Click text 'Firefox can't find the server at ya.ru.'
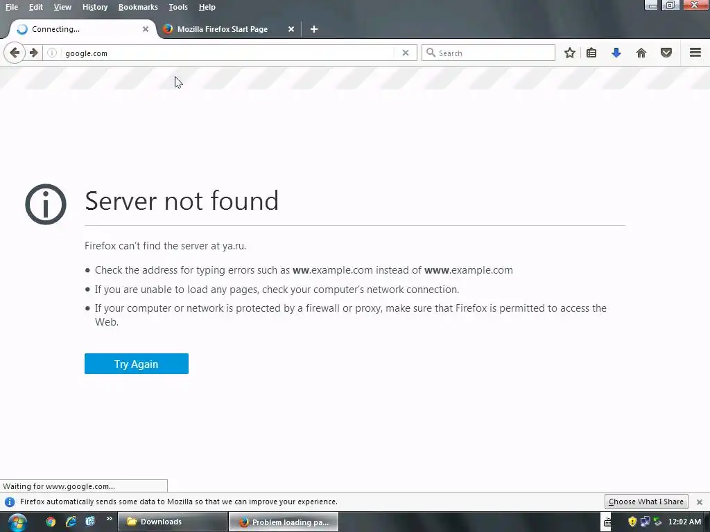The width and height of the screenshot is (710, 532). [x=165, y=246]
